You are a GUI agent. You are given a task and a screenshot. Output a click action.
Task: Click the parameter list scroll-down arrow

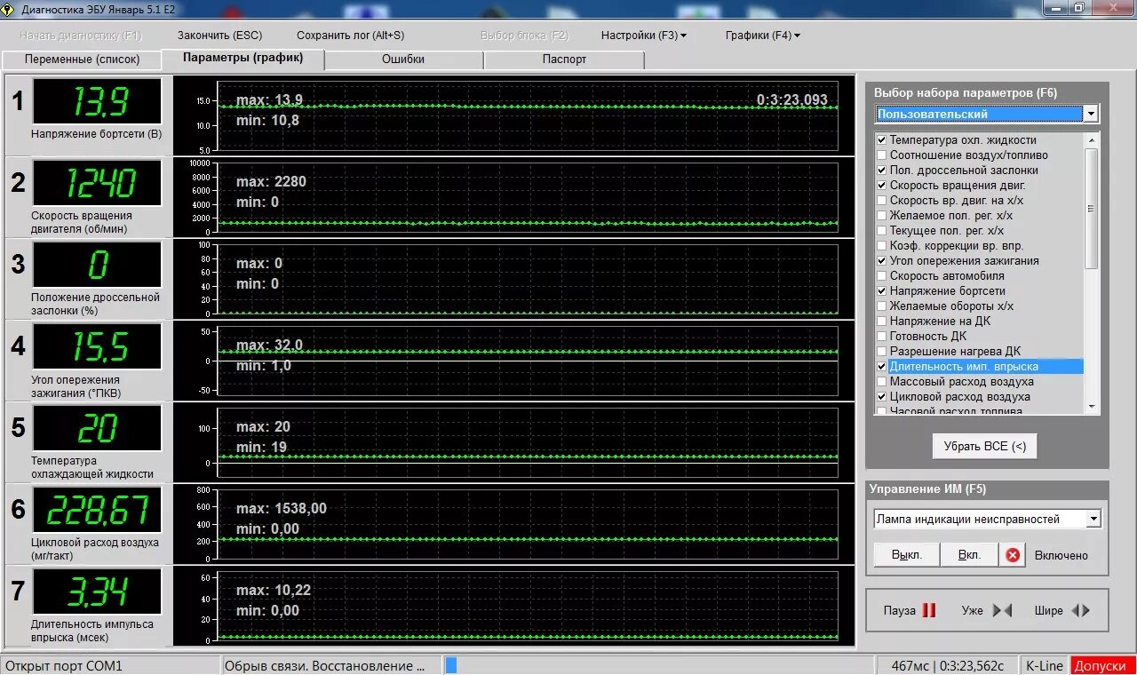[x=1092, y=407]
